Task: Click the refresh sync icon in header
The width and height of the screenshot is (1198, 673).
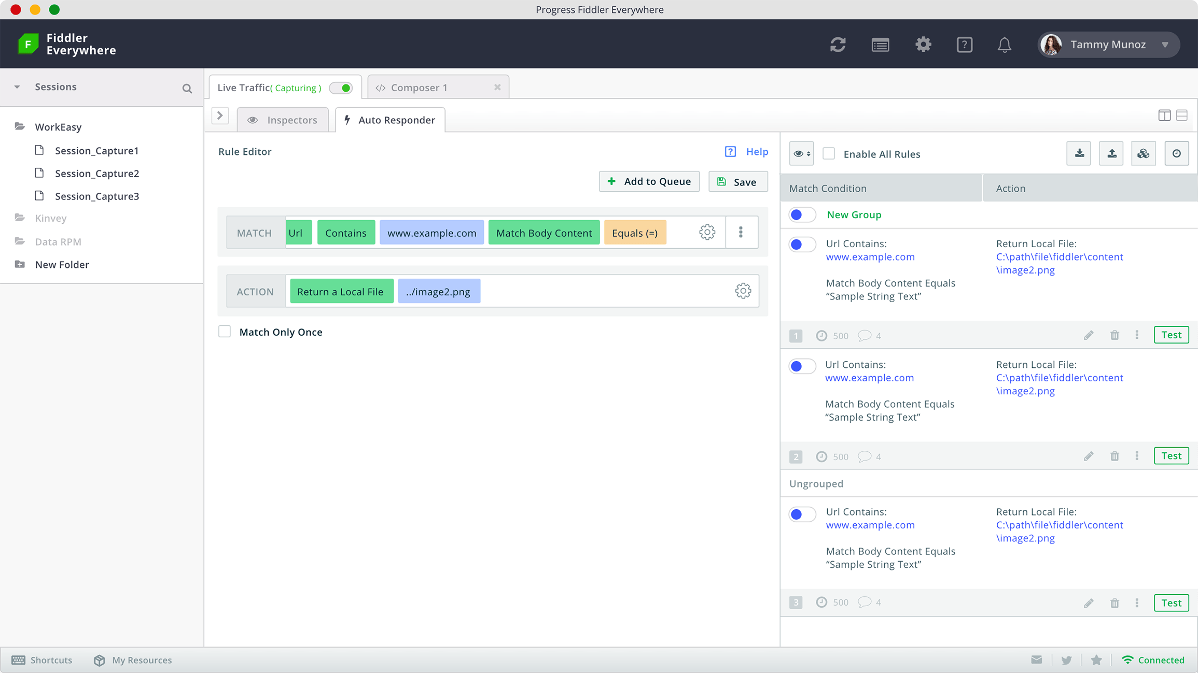Action: [838, 45]
